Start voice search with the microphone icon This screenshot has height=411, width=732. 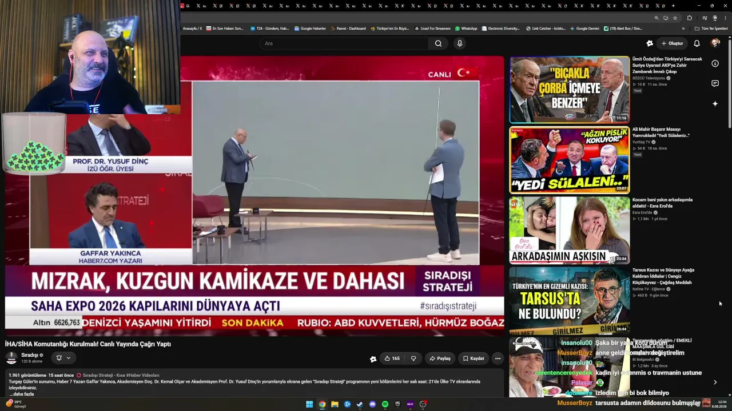point(459,43)
